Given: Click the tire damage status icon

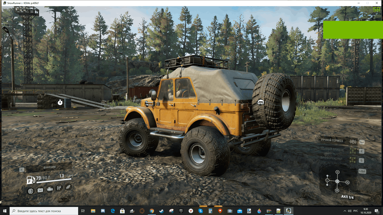Looking at the screenshot, I should 31,191.
